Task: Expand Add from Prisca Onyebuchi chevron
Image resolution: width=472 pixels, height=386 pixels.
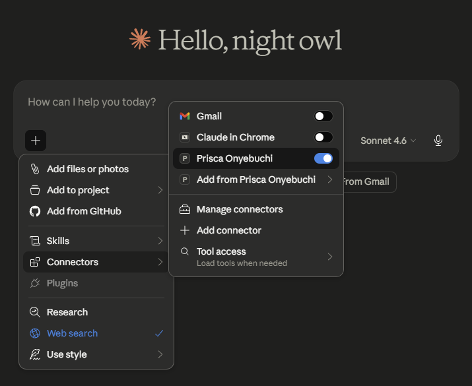Action: tap(330, 179)
